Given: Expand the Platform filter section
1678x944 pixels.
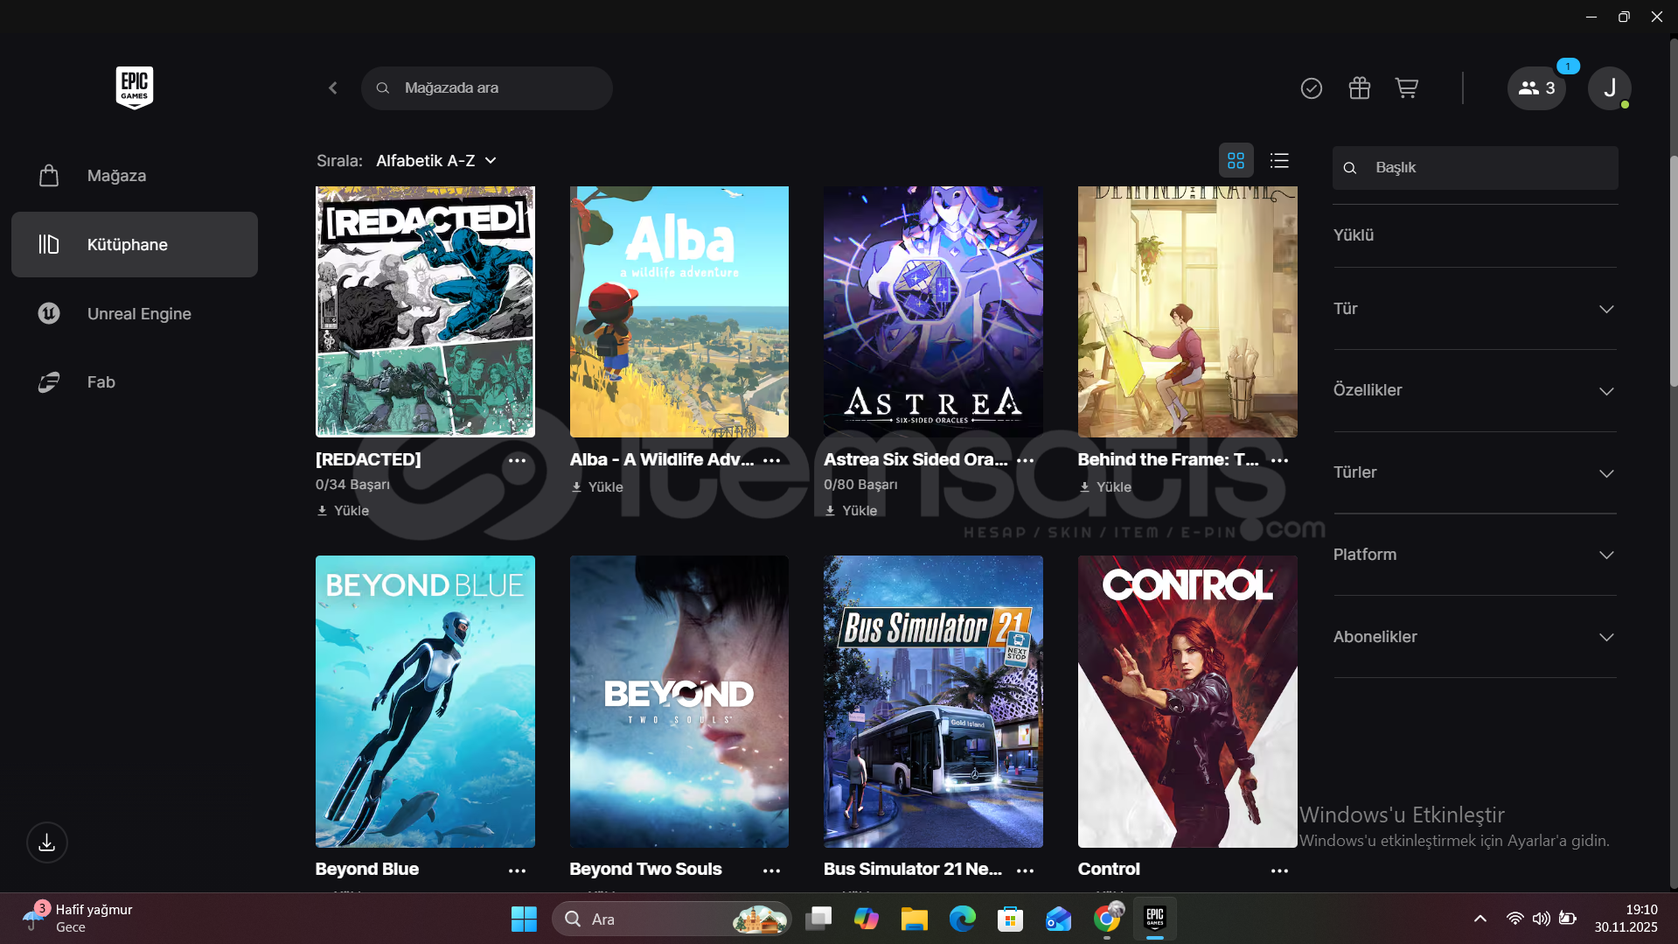Looking at the screenshot, I should point(1474,555).
